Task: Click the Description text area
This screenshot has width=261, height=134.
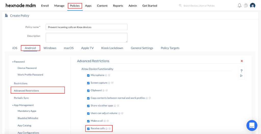Action: pyautogui.click(x=87, y=38)
